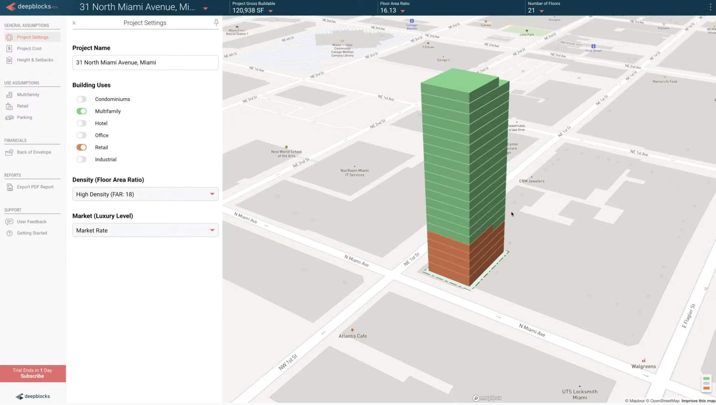Click the Subscribe trial banner
716x405 pixels.
pyautogui.click(x=33, y=373)
